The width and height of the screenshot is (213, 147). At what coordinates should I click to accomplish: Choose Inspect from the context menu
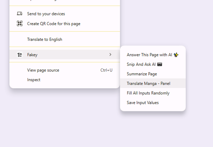[x=65, y=80]
